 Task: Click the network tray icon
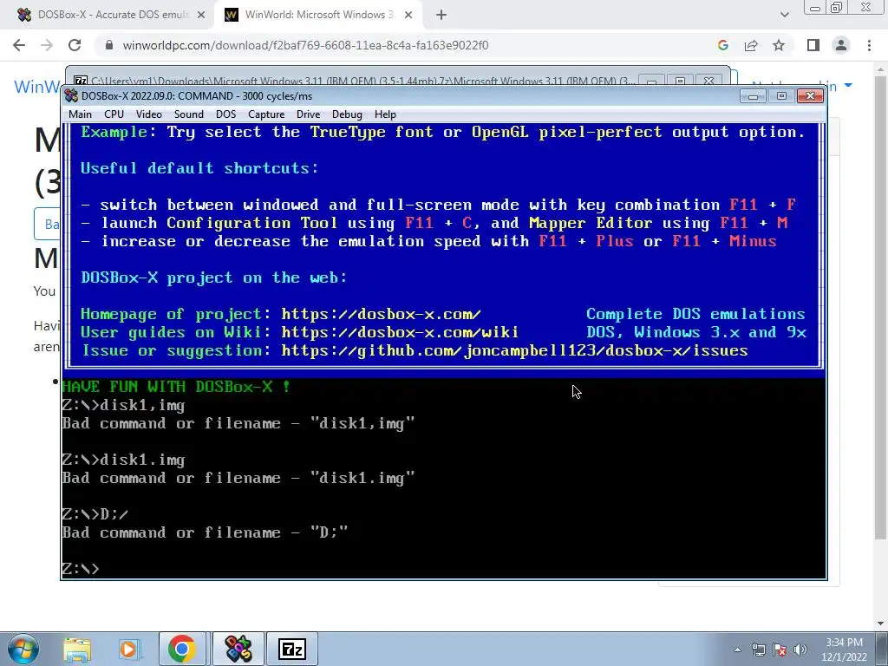pos(758,650)
